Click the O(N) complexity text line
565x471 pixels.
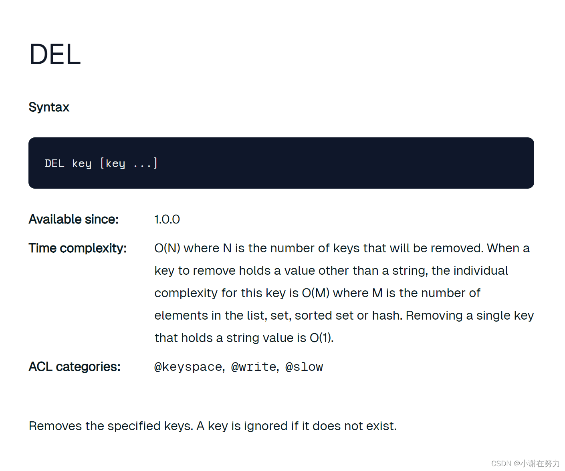(x=342, y=248)
